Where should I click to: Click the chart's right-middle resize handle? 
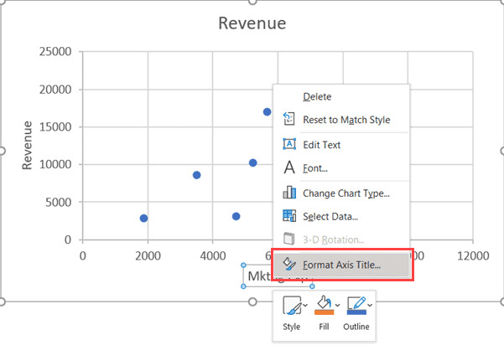(502, 151)
